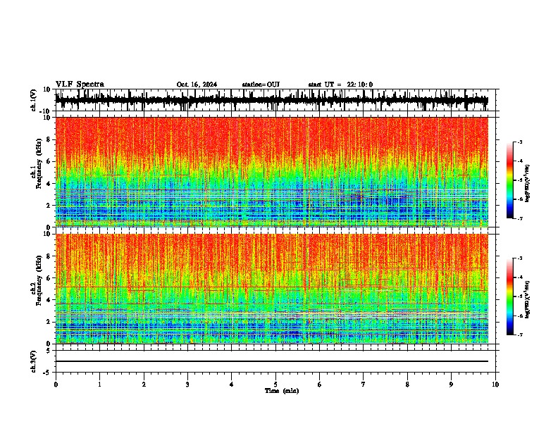558x431 pixels.
Task: Click the 'station=OUI' label
Action: pyautogui.click(x=261, y=85)
